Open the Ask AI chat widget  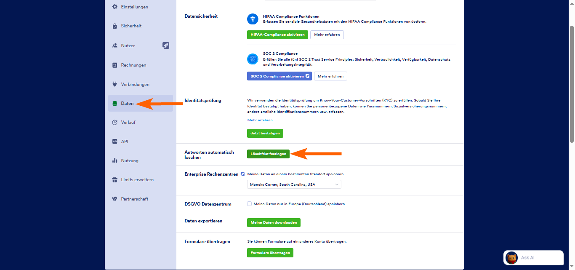[x=533, y=258]
